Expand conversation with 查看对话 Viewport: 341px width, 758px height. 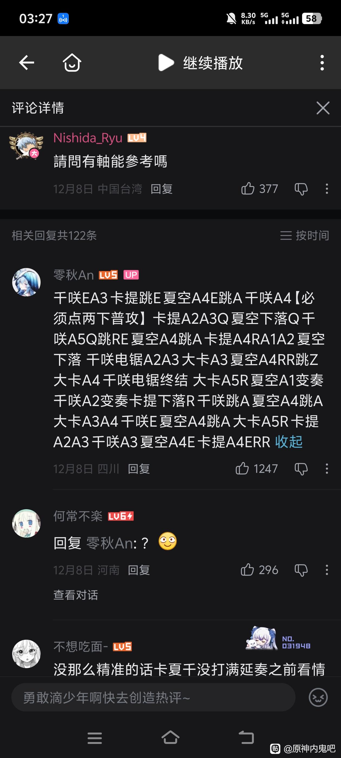(76, 595)
